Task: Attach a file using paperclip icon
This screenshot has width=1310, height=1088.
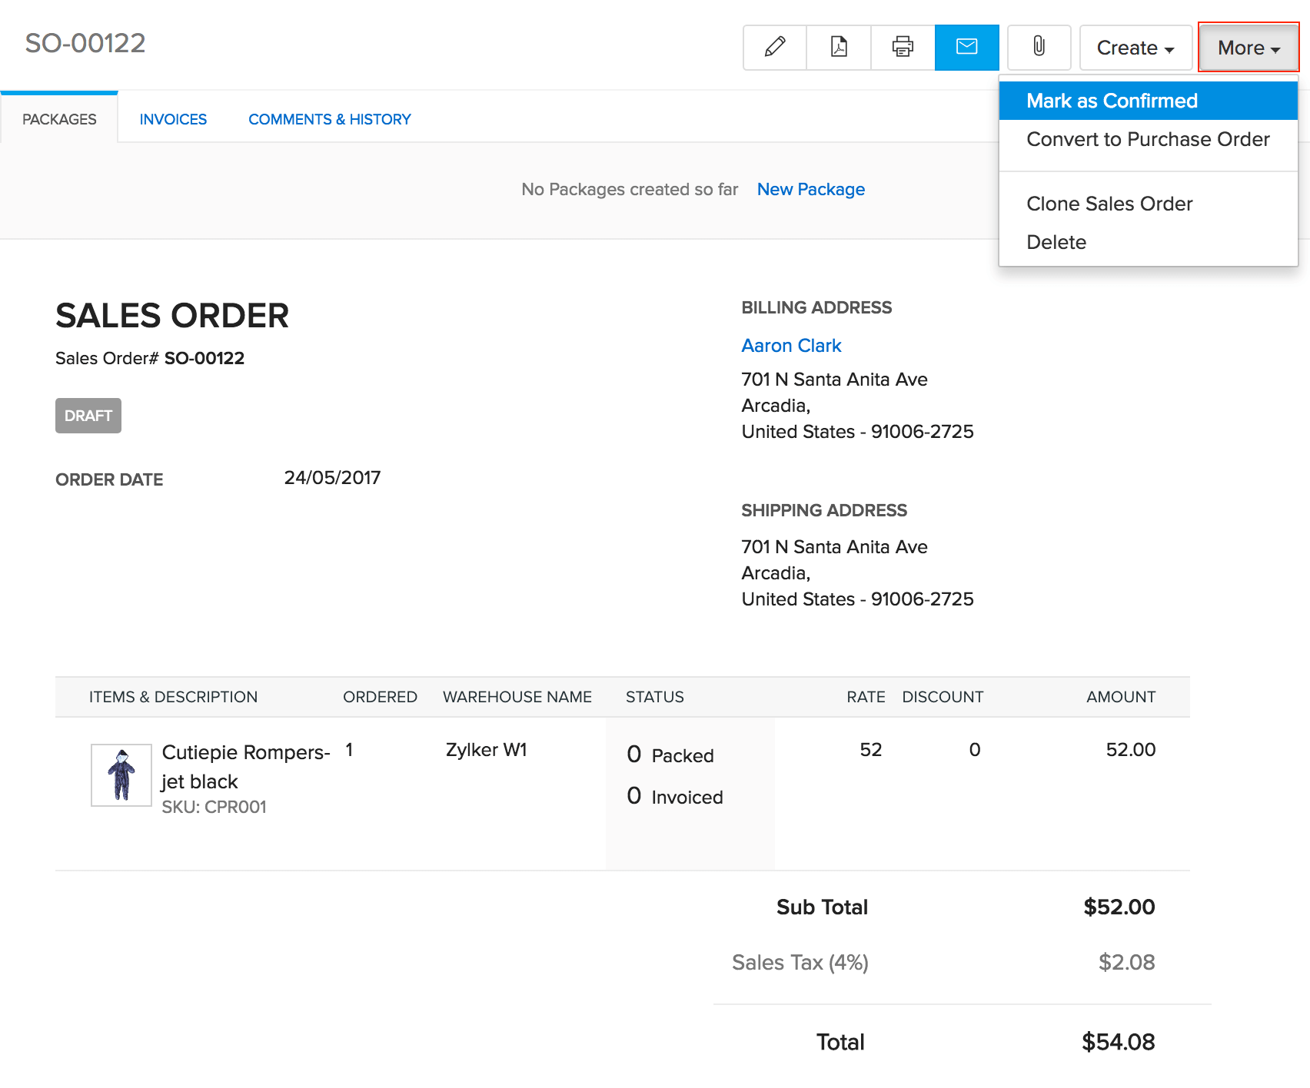Action: click(1039, 47)
